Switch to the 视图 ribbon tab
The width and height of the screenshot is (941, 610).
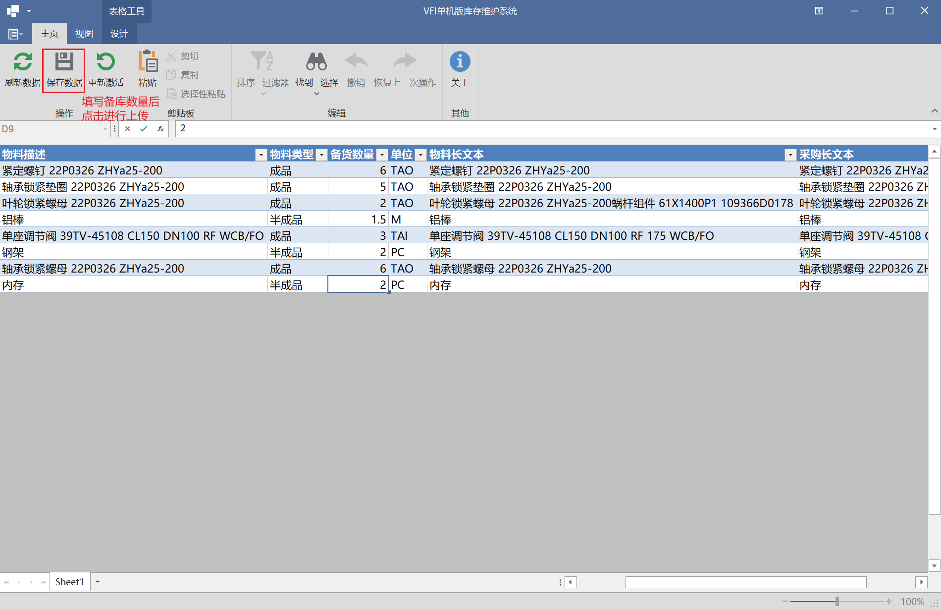84,34
